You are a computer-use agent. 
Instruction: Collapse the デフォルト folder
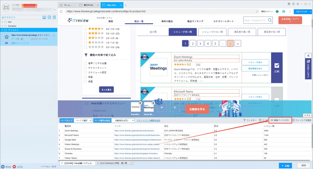tap(2, 30)
